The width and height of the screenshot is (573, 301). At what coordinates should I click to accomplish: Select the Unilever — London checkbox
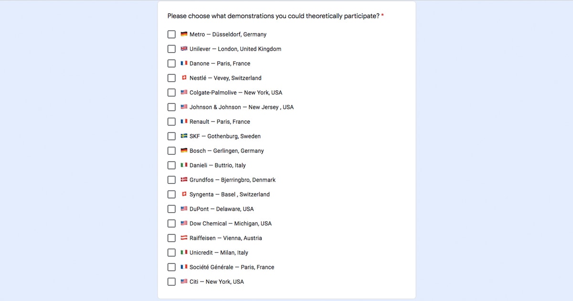171,49
